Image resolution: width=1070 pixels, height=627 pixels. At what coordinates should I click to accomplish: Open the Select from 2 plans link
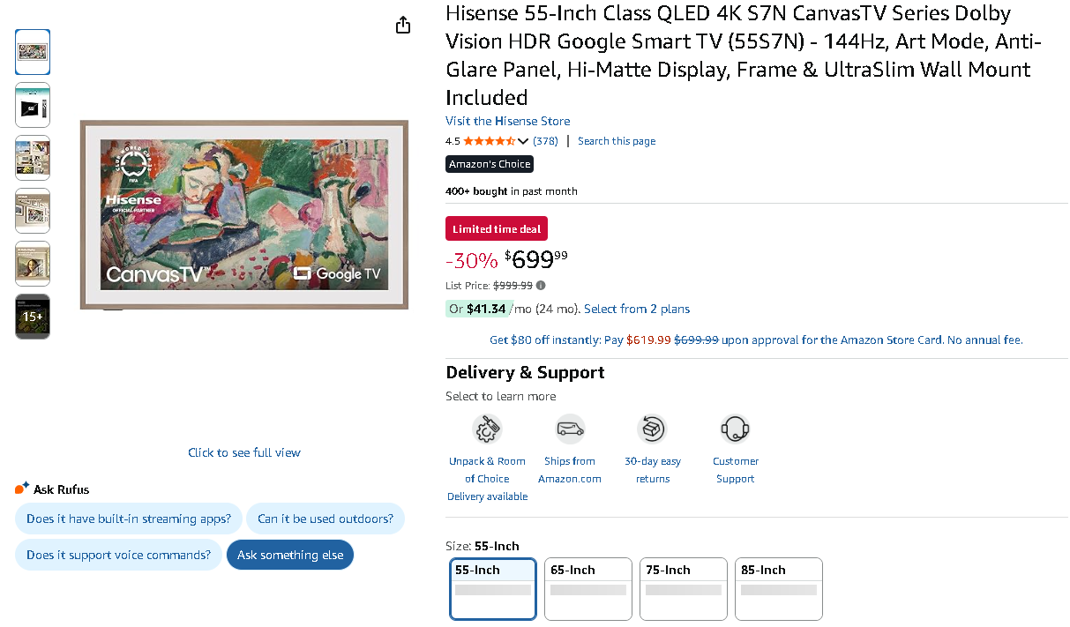click(x=637, y=309)
